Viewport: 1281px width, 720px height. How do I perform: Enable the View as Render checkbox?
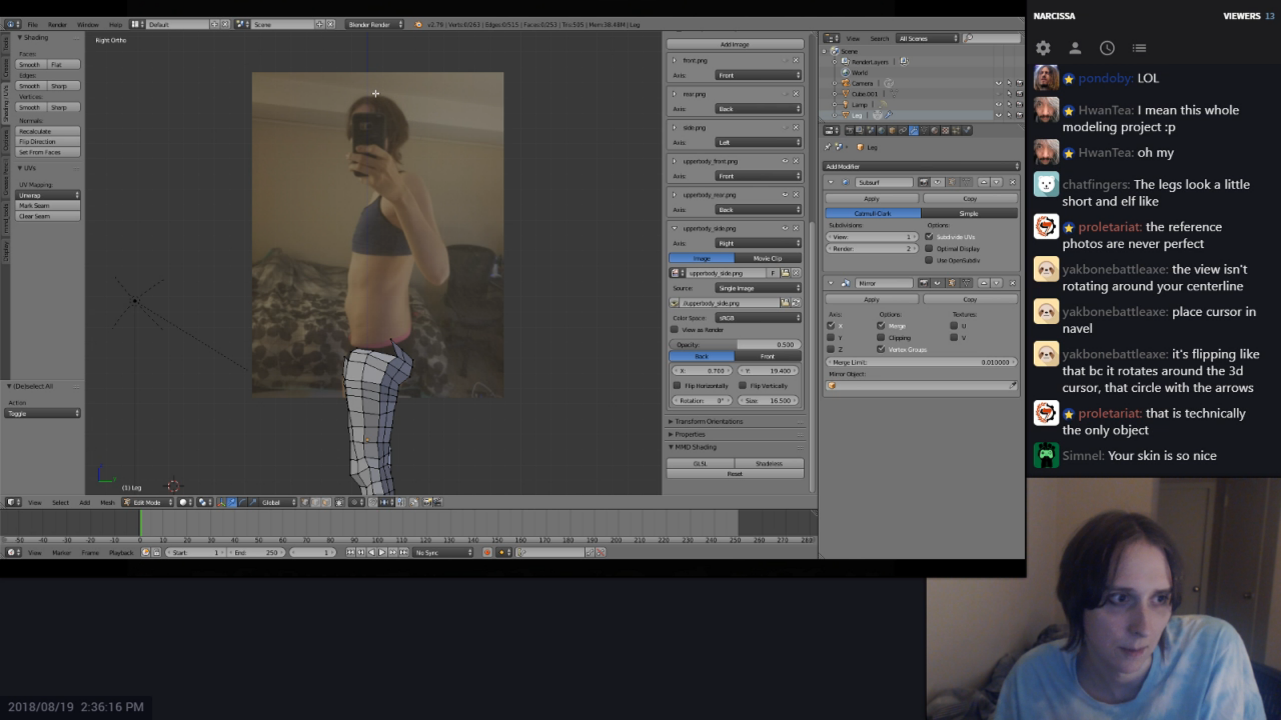coord(675,329)
